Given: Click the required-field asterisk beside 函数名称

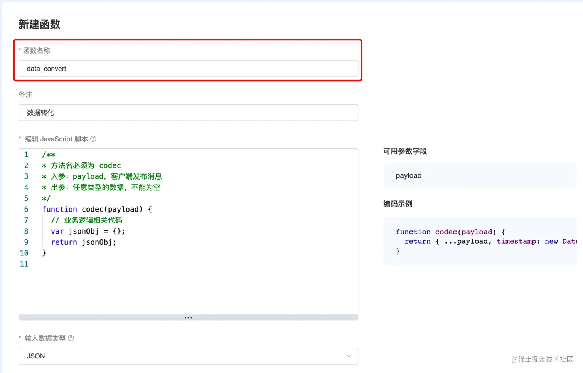Looking at the screenshot, I should point(19,50).
